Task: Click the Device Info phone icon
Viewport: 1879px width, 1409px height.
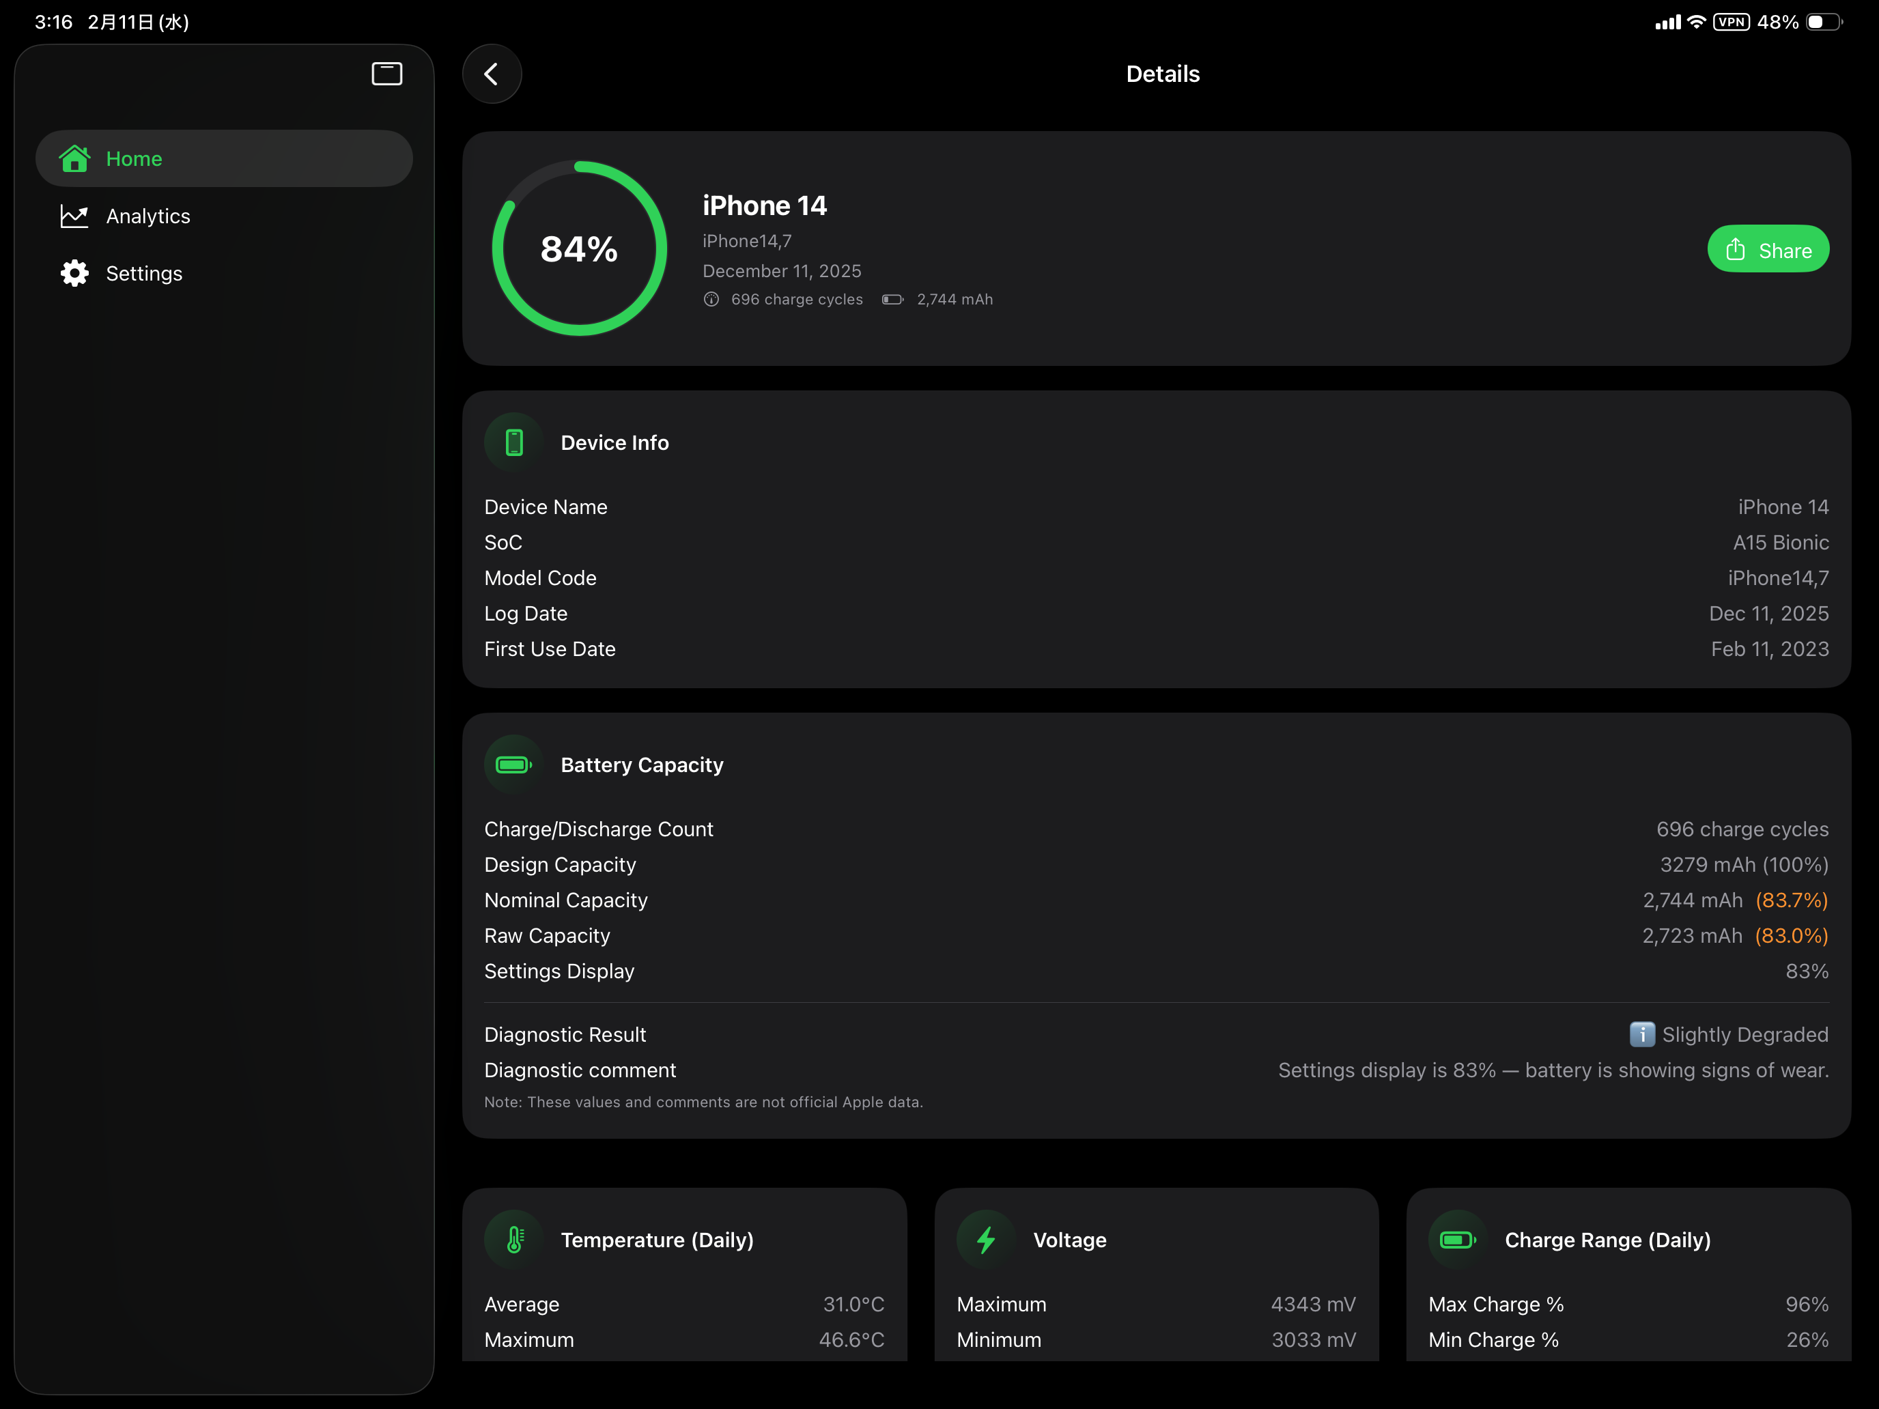Action: [x=514, y=442]
